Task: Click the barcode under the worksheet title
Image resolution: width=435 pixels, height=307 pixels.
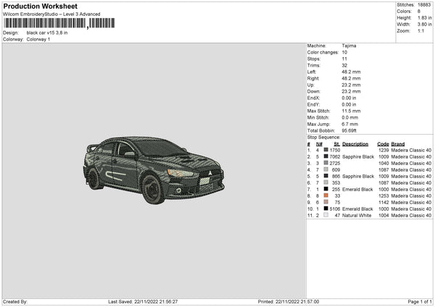Action: [45, 24]
